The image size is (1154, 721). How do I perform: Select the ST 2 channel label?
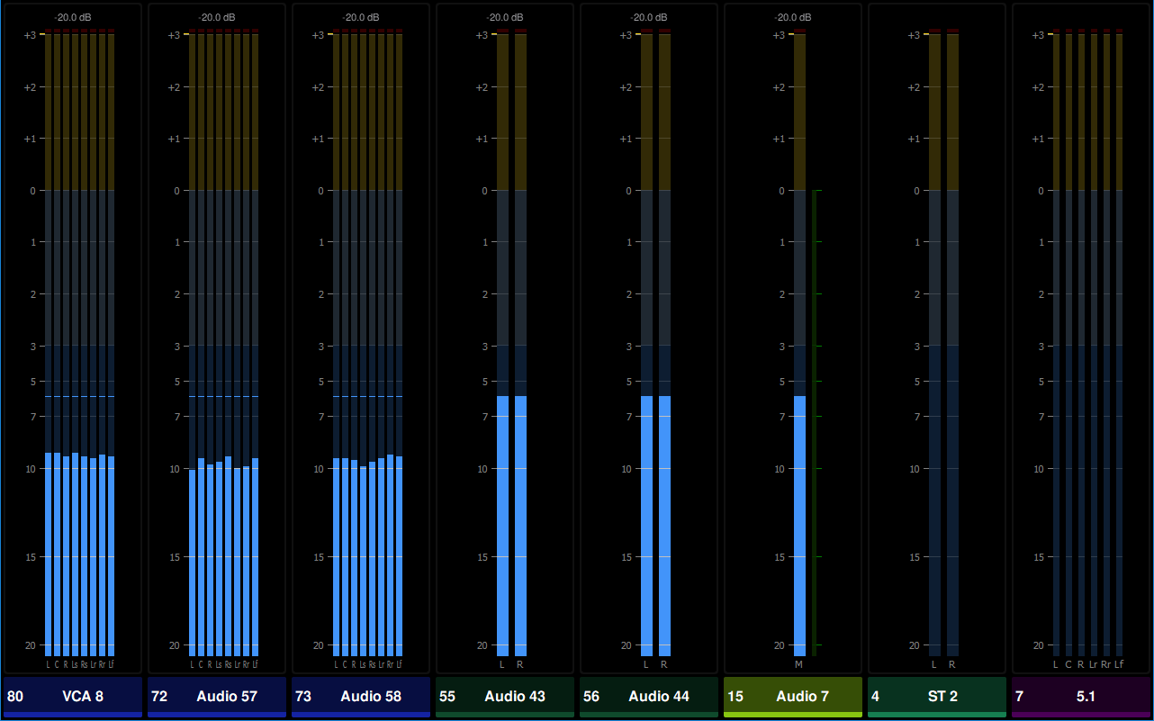(942, 696)
